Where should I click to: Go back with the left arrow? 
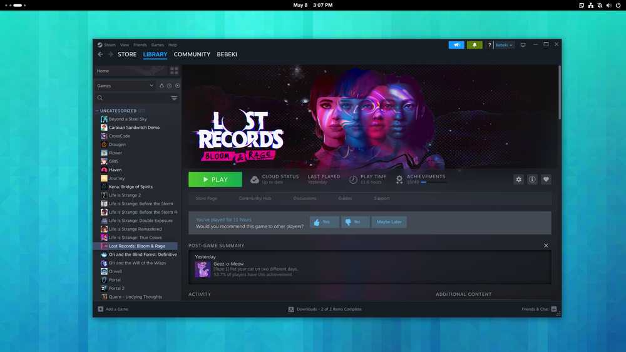click(x=100, y=54)
